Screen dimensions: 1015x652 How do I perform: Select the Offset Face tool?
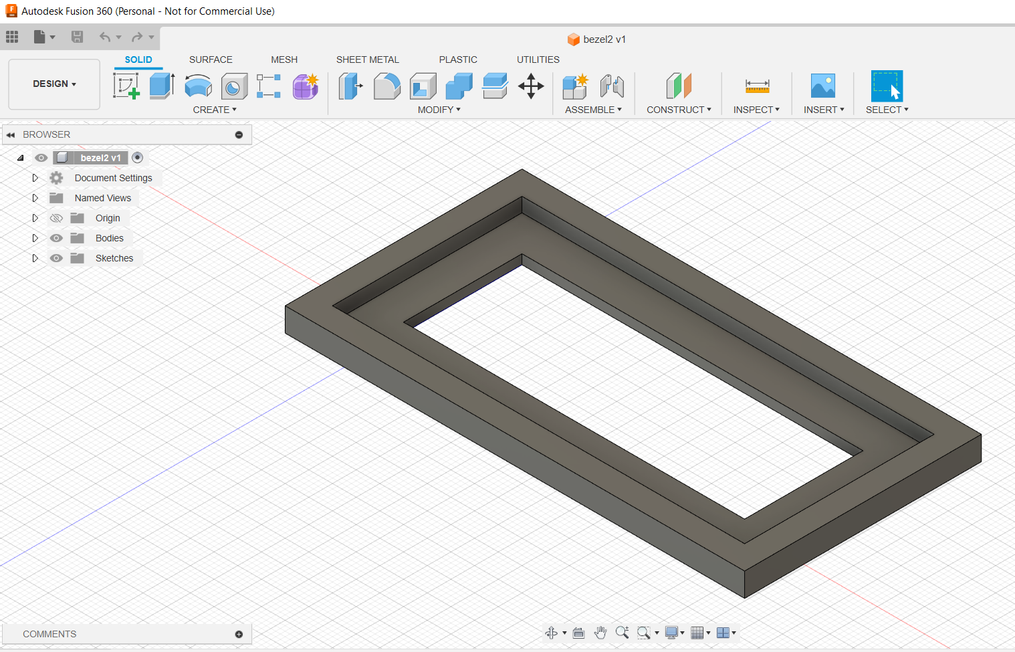tap(495, 86)
